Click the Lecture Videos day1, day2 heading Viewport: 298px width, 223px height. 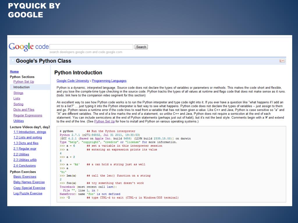pyautogui.click(x=30, y=127)
